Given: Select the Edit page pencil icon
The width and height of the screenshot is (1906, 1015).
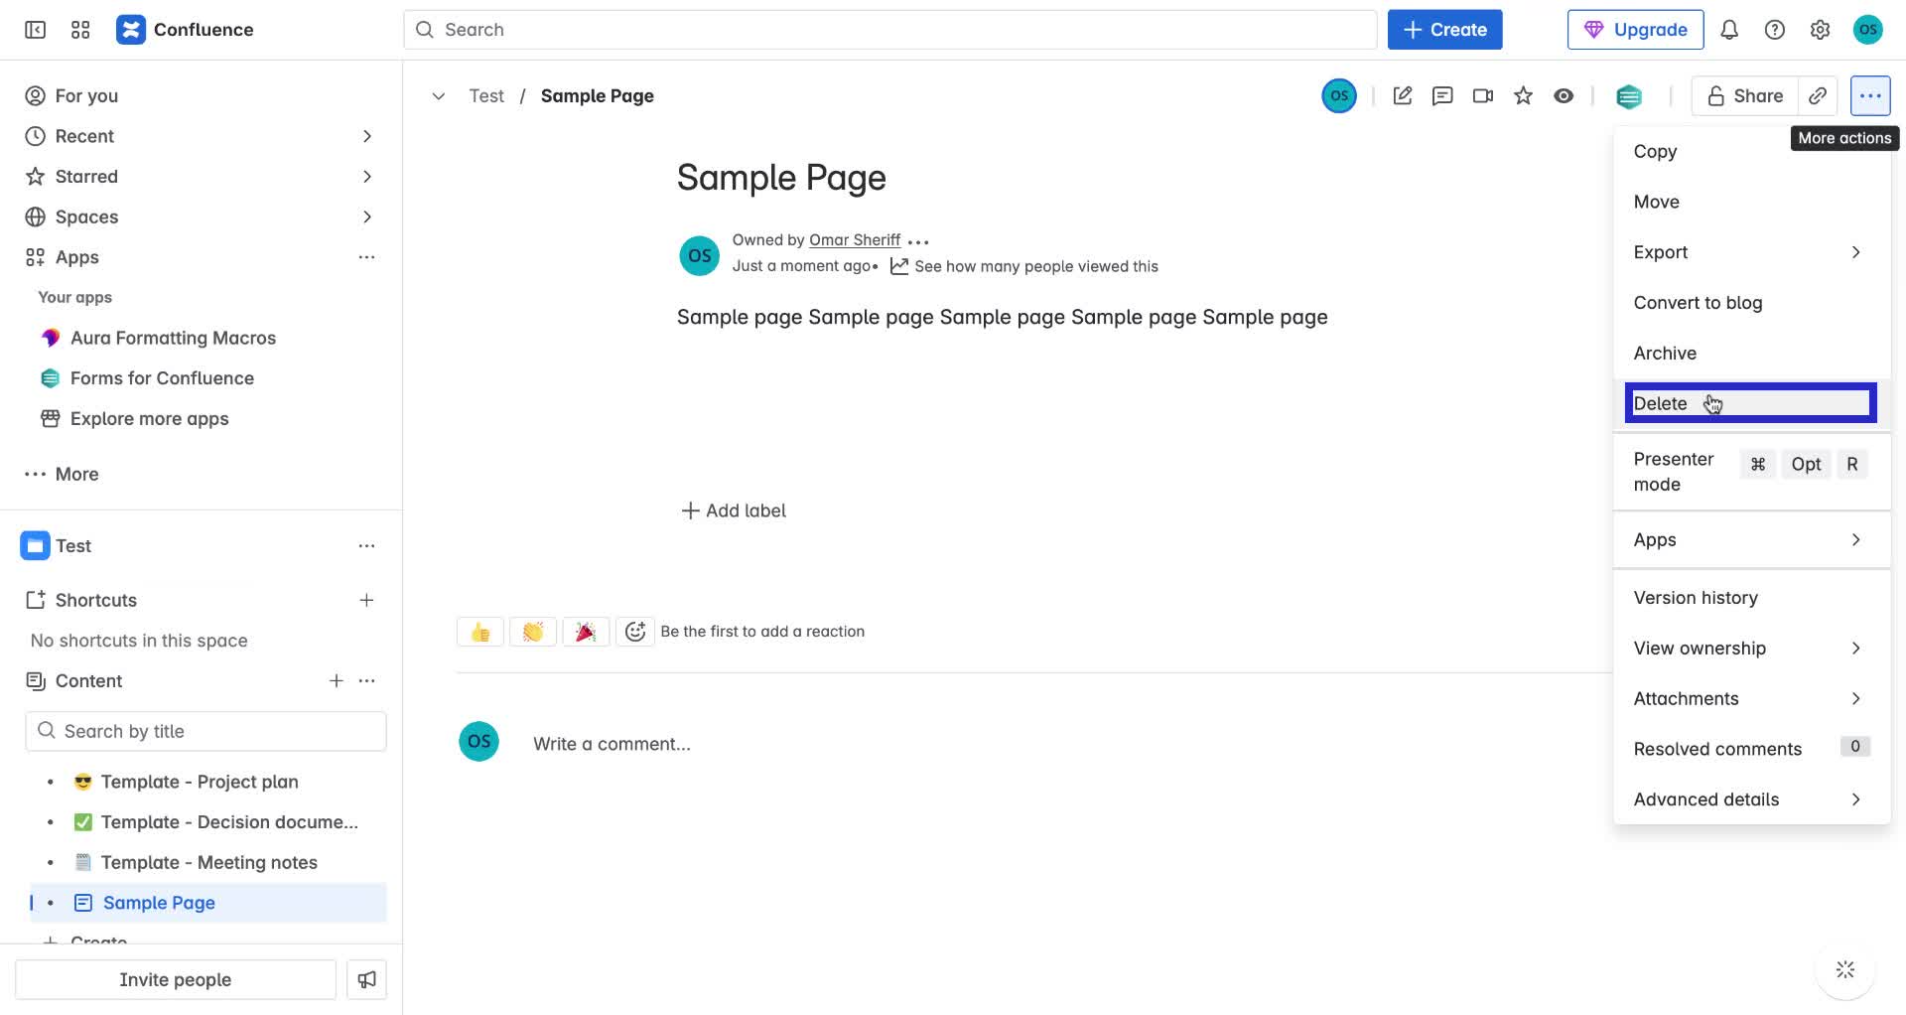Looking at the screenshot, I should pos(1402,95).
